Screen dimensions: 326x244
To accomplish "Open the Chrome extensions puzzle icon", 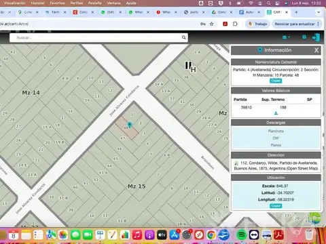I will pyautogui.click(x=235, y=24).
